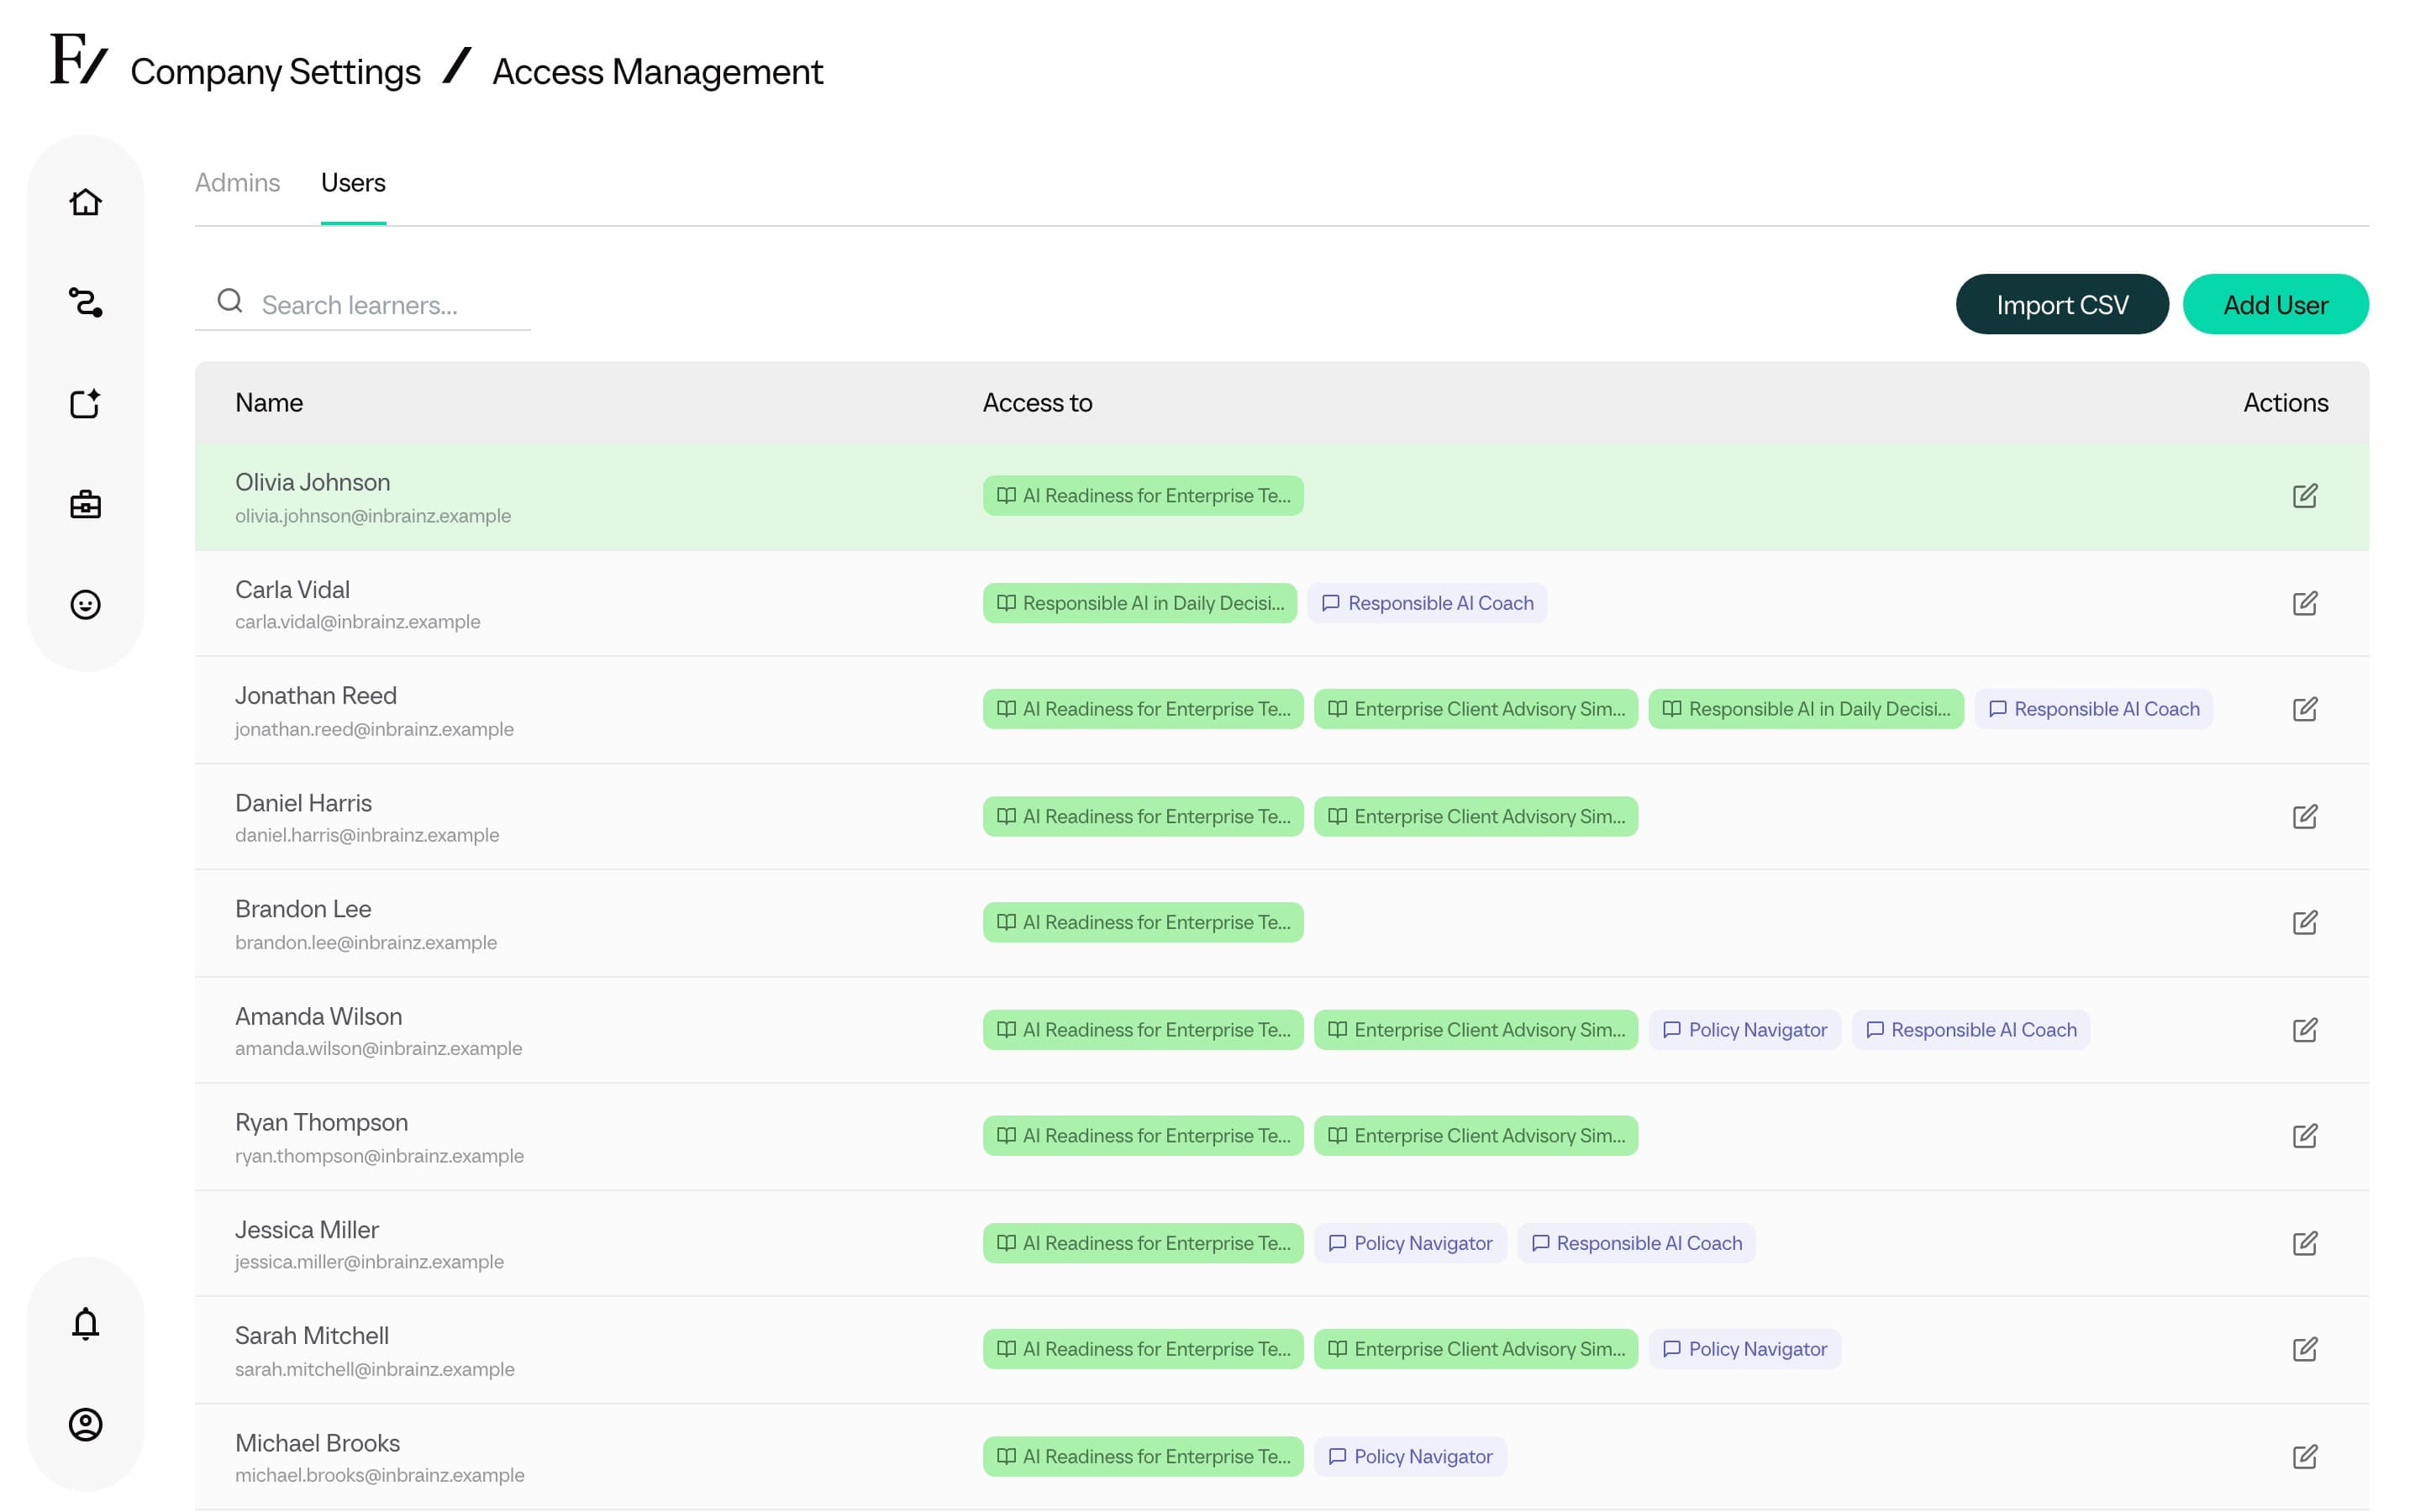
Task: Click Sarah Mitchell's name
Action: click(x=311, y=1336)
